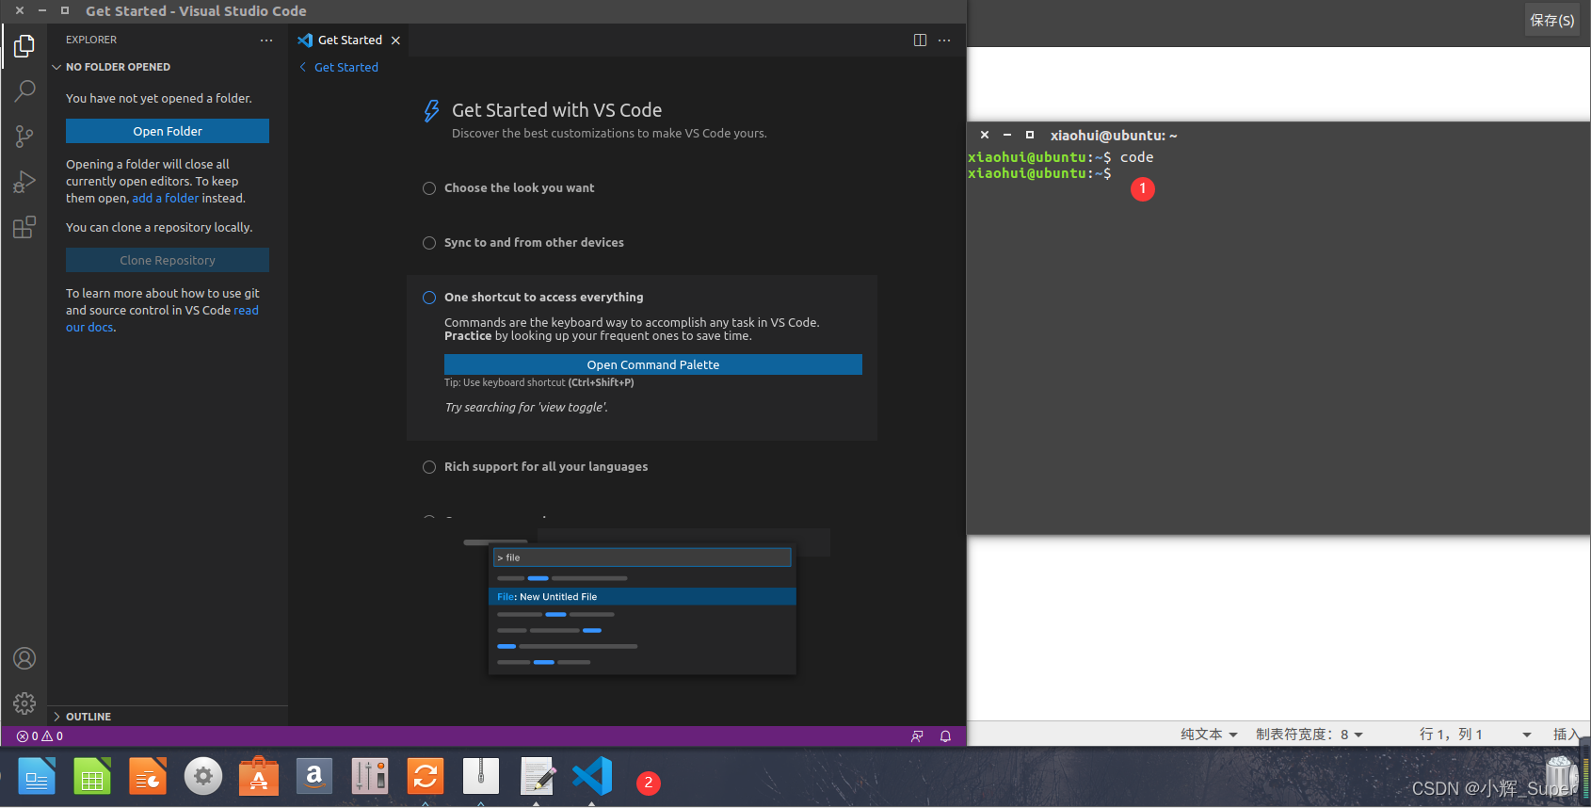Close the Get Started tab

click(395, 40)
